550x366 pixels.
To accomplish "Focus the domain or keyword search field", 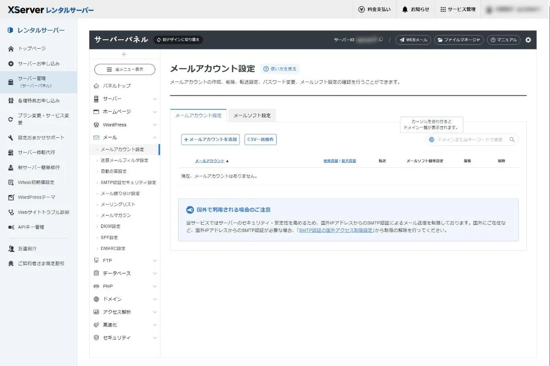I will 472,140.
